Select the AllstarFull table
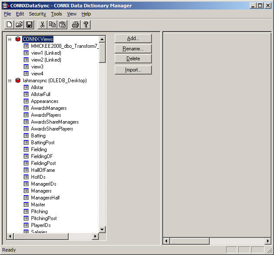This screenshot has height=255, width=274. (x=41, y=94)
